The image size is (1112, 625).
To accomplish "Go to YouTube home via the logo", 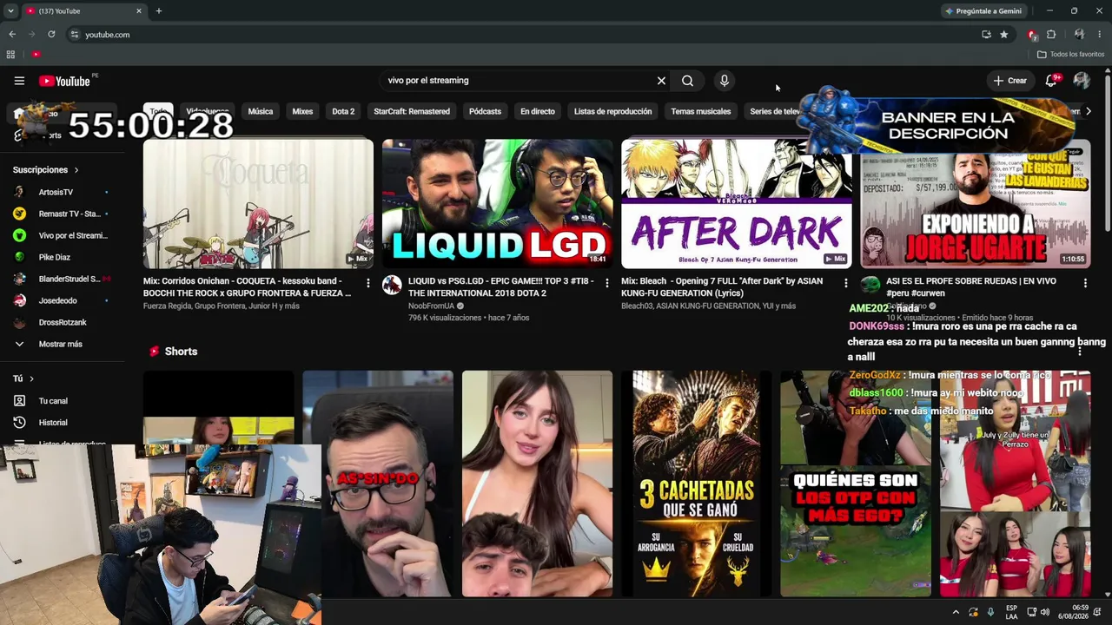I will tap(64, 81).
